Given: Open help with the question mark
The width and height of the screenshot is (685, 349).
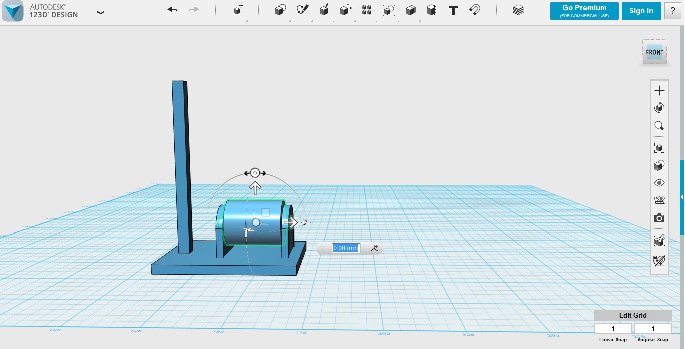Looking at the screenshot, I should click(x=672, y=11).
